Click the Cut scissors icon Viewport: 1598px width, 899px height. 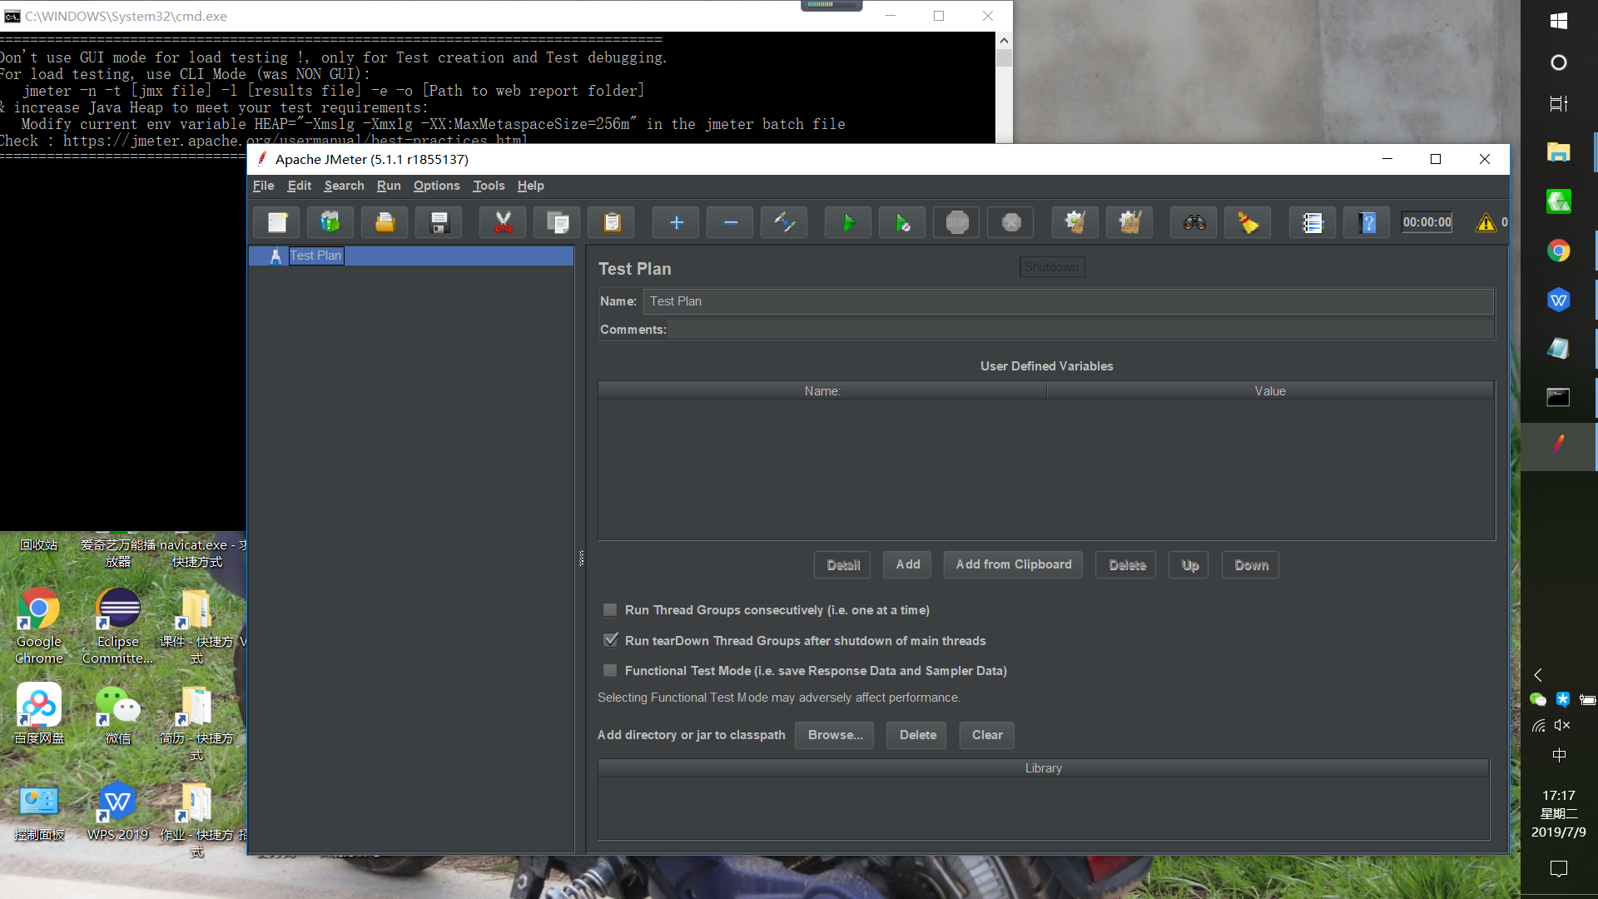coord(503,222)
